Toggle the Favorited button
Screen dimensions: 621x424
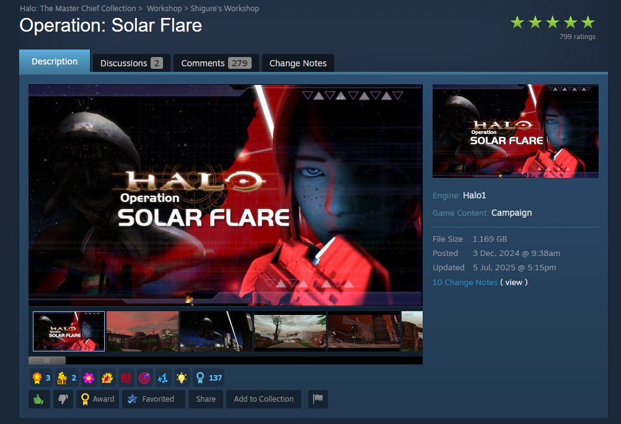pyautogui.click(x=153, y=399)
